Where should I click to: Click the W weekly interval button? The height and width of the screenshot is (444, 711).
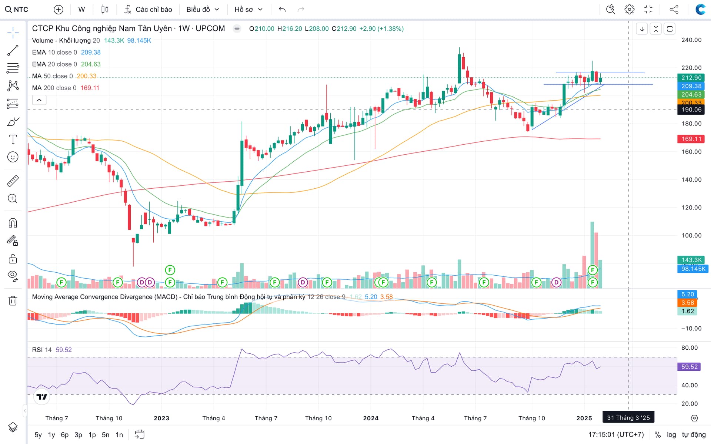pos(81,9)
